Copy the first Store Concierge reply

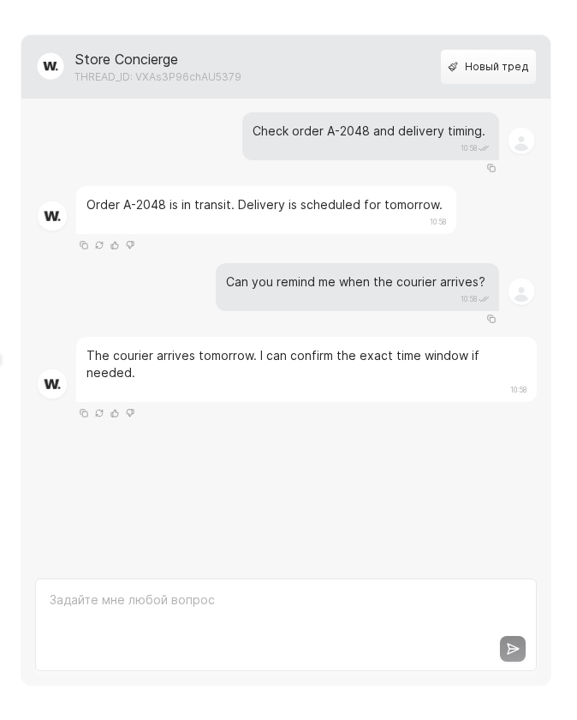(84, 245)
